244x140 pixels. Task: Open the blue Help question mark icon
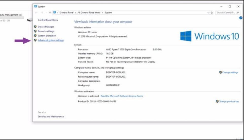click(241, 18)
